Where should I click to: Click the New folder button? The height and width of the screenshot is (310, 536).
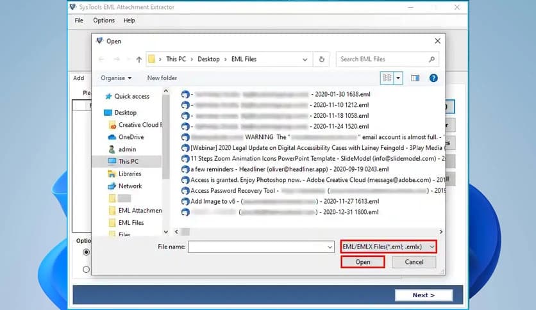(162, 78)
